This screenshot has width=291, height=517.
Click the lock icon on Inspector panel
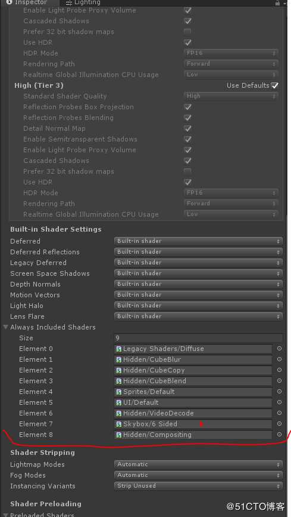click(x=277, y=2)
